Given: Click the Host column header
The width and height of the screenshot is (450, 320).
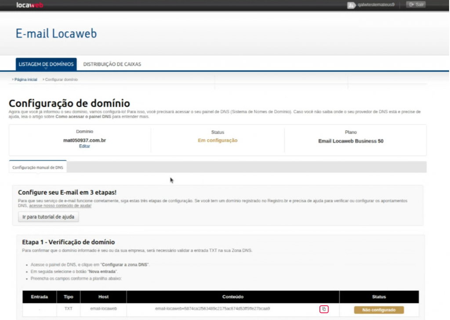Looking at the screenshot, I should pos(103,297).
